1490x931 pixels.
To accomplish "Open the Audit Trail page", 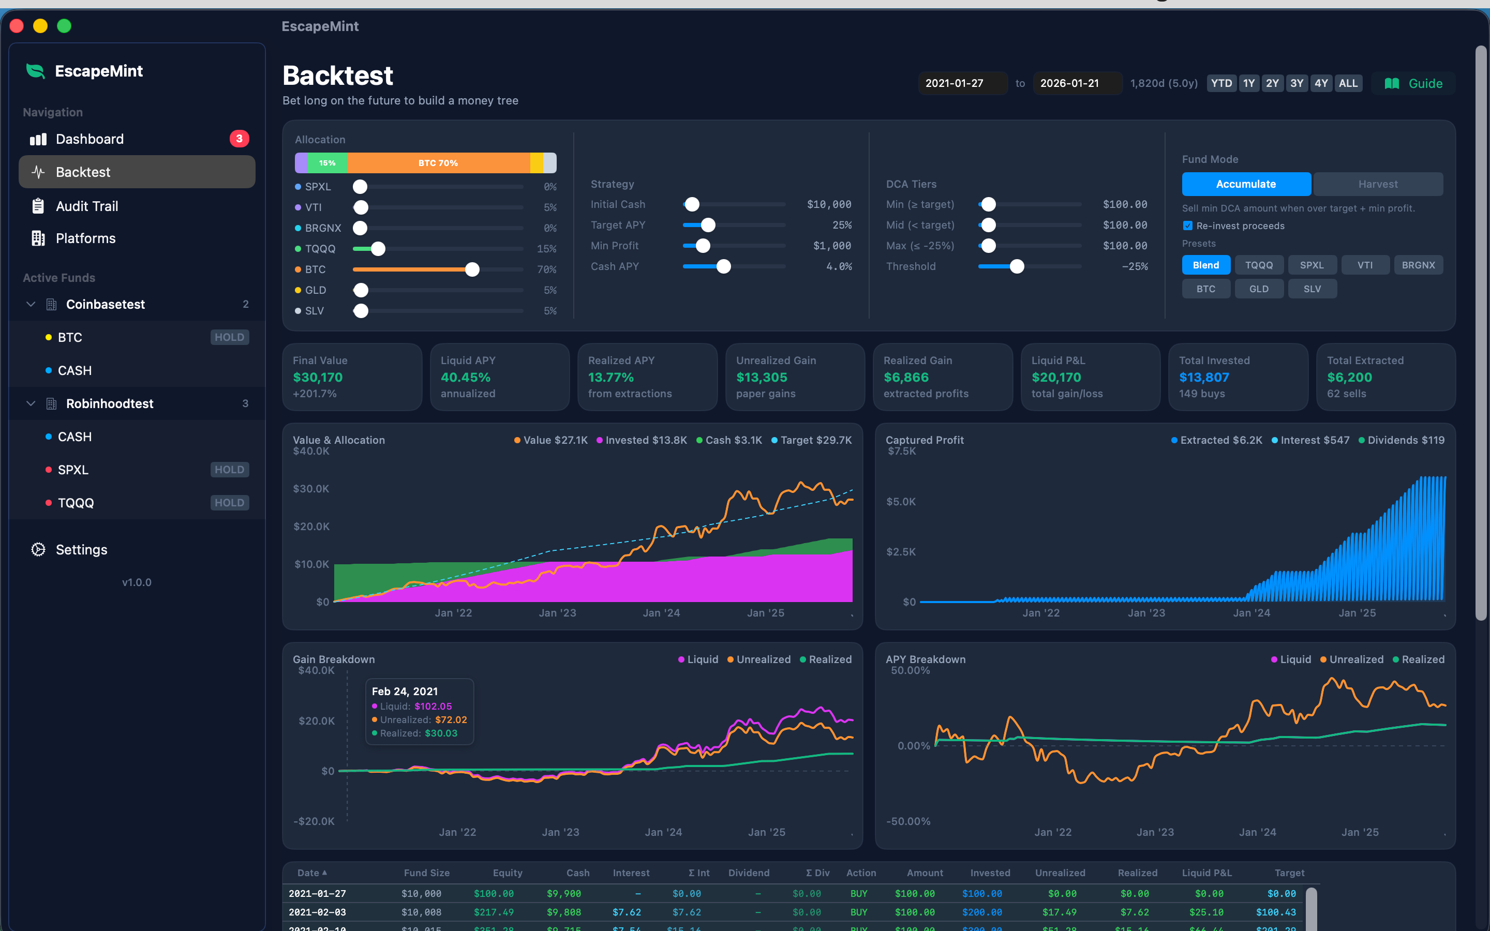I will pyautogui.click(x=137, y=206).
